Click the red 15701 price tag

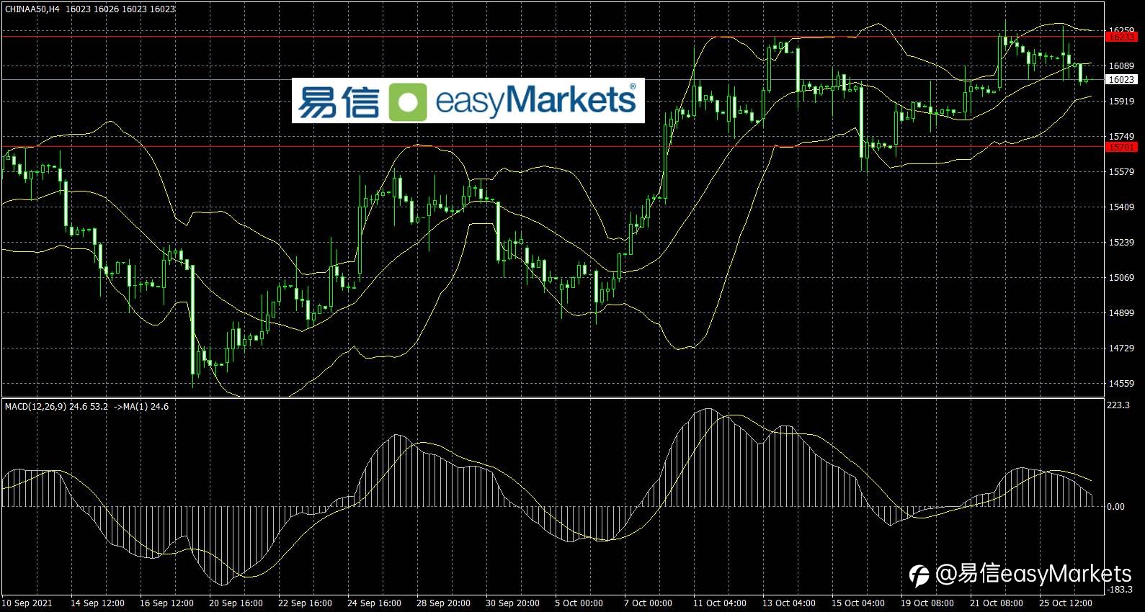[x=1121, y=148]
